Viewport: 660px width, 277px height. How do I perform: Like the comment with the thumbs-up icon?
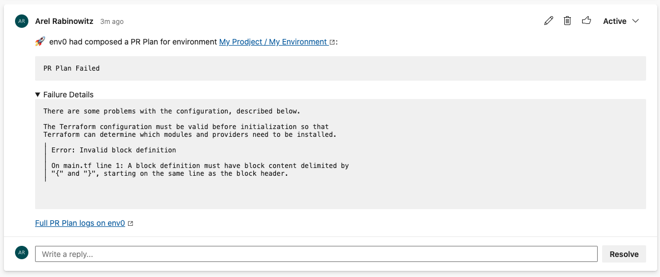pyautogui.click(x=587, y=21)
